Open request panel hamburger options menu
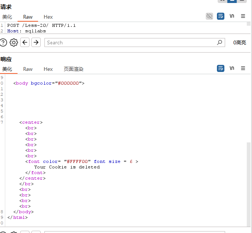Screen dimensions: 252x233 (243, 16)
